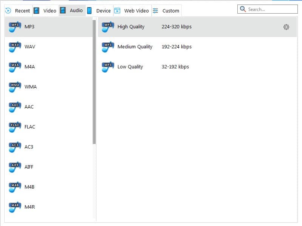
Task: Open the Device tab
Action: click(99, 11)
